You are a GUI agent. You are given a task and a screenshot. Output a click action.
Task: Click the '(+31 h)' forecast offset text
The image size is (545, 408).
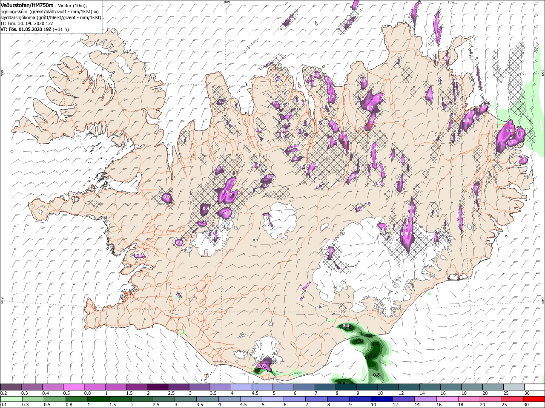pos(61,29)
